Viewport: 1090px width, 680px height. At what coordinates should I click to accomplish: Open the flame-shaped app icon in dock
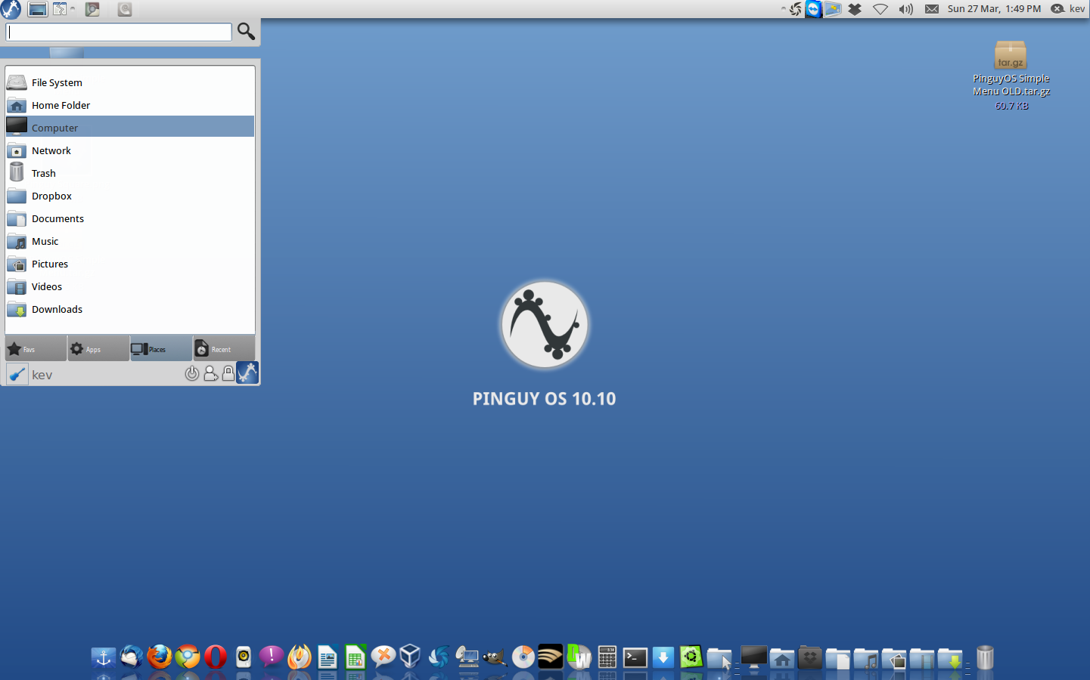[x=300, y=657]
